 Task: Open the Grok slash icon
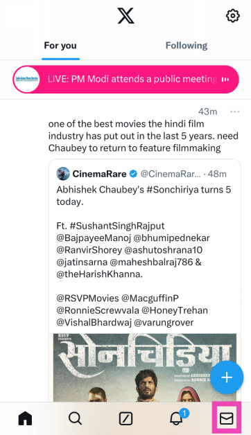pyautogui.click(x=125, y=418)
